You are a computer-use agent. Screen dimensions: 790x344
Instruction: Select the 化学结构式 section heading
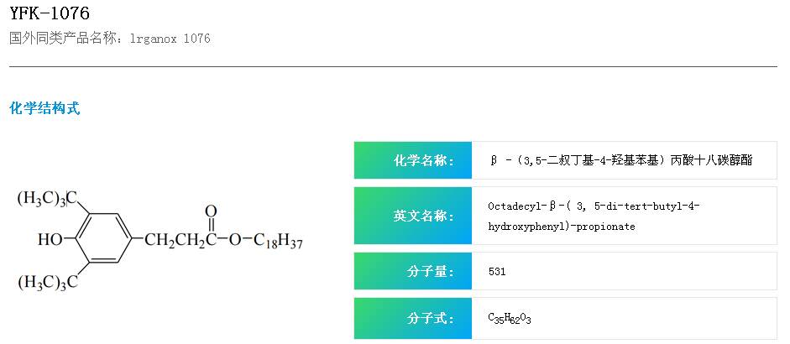pyautogui.click(x=44, y=108)
